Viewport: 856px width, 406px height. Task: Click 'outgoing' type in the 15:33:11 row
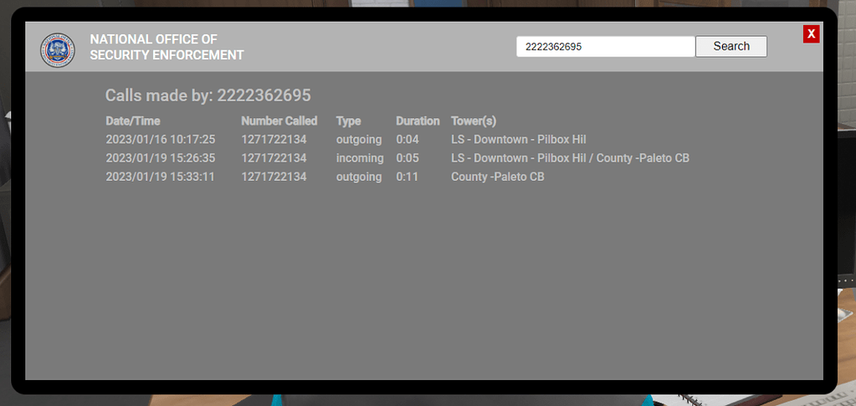[359, 177]
